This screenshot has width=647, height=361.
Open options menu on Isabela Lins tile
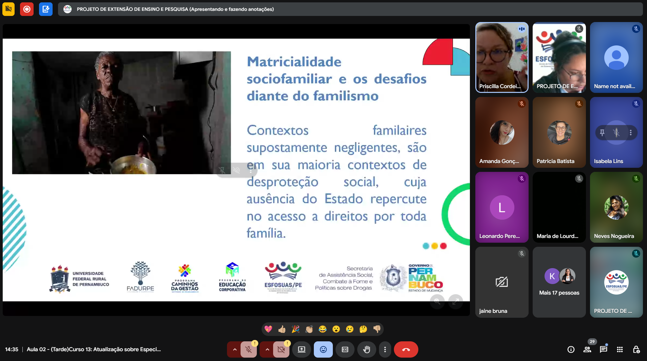pos(630,133)
